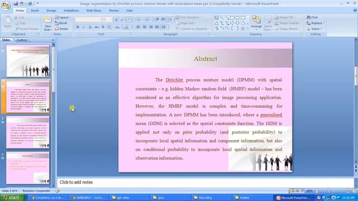
Task: Open the Insert ribbon tab
Action: (35, 11)
